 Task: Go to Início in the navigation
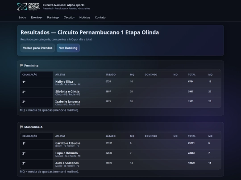click(22, 17)
